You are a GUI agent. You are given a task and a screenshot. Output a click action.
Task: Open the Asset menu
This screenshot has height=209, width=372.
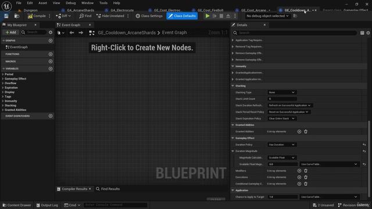coord(42,3)
